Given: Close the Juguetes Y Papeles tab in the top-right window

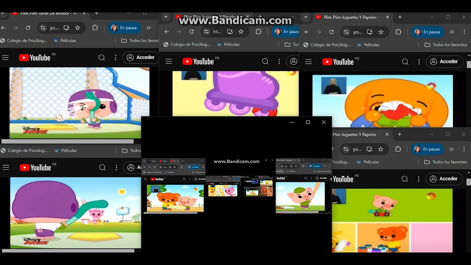Looking at the screenshot, I should [x=387, y=17].
